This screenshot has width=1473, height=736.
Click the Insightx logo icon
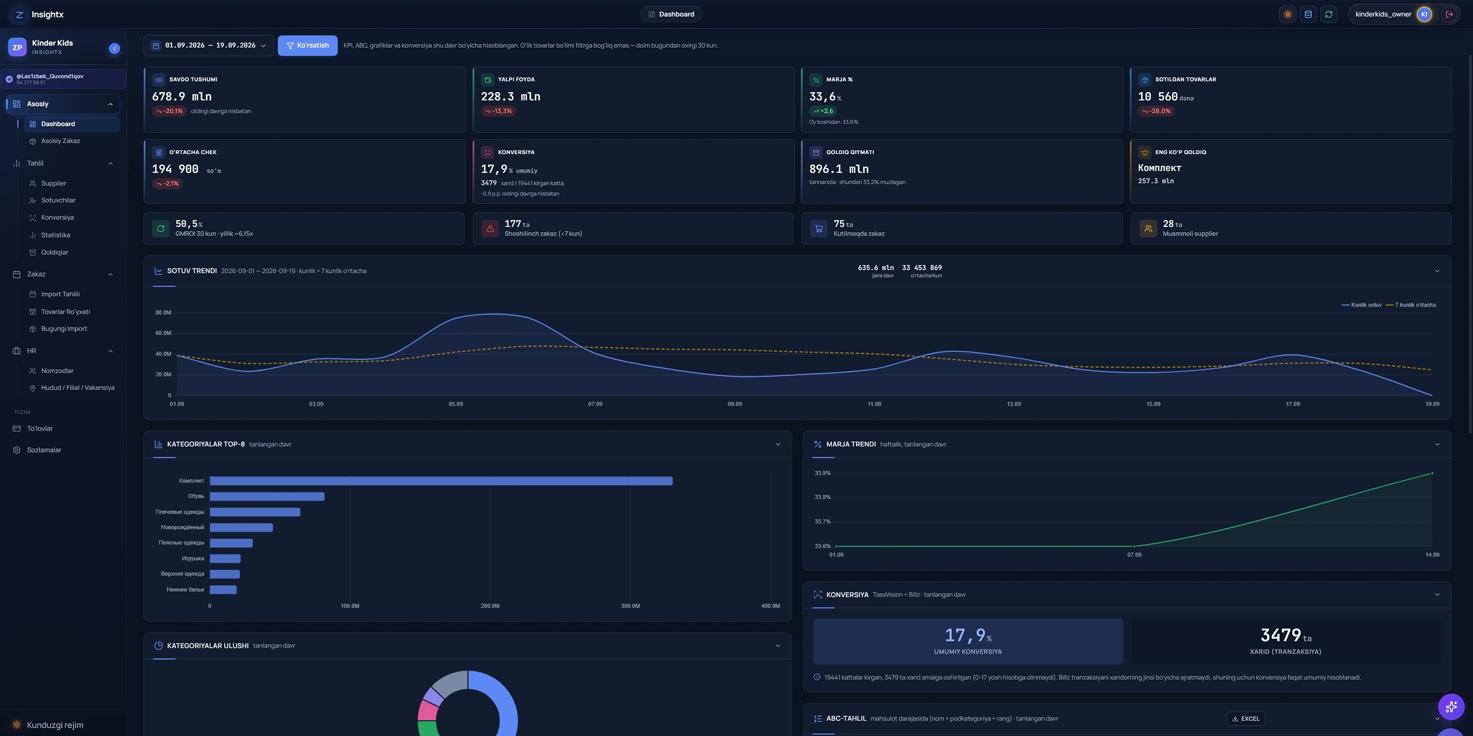[x=19, y=14]
